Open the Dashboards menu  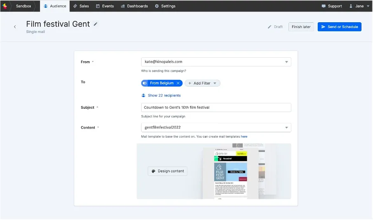(x=135, y=6)
